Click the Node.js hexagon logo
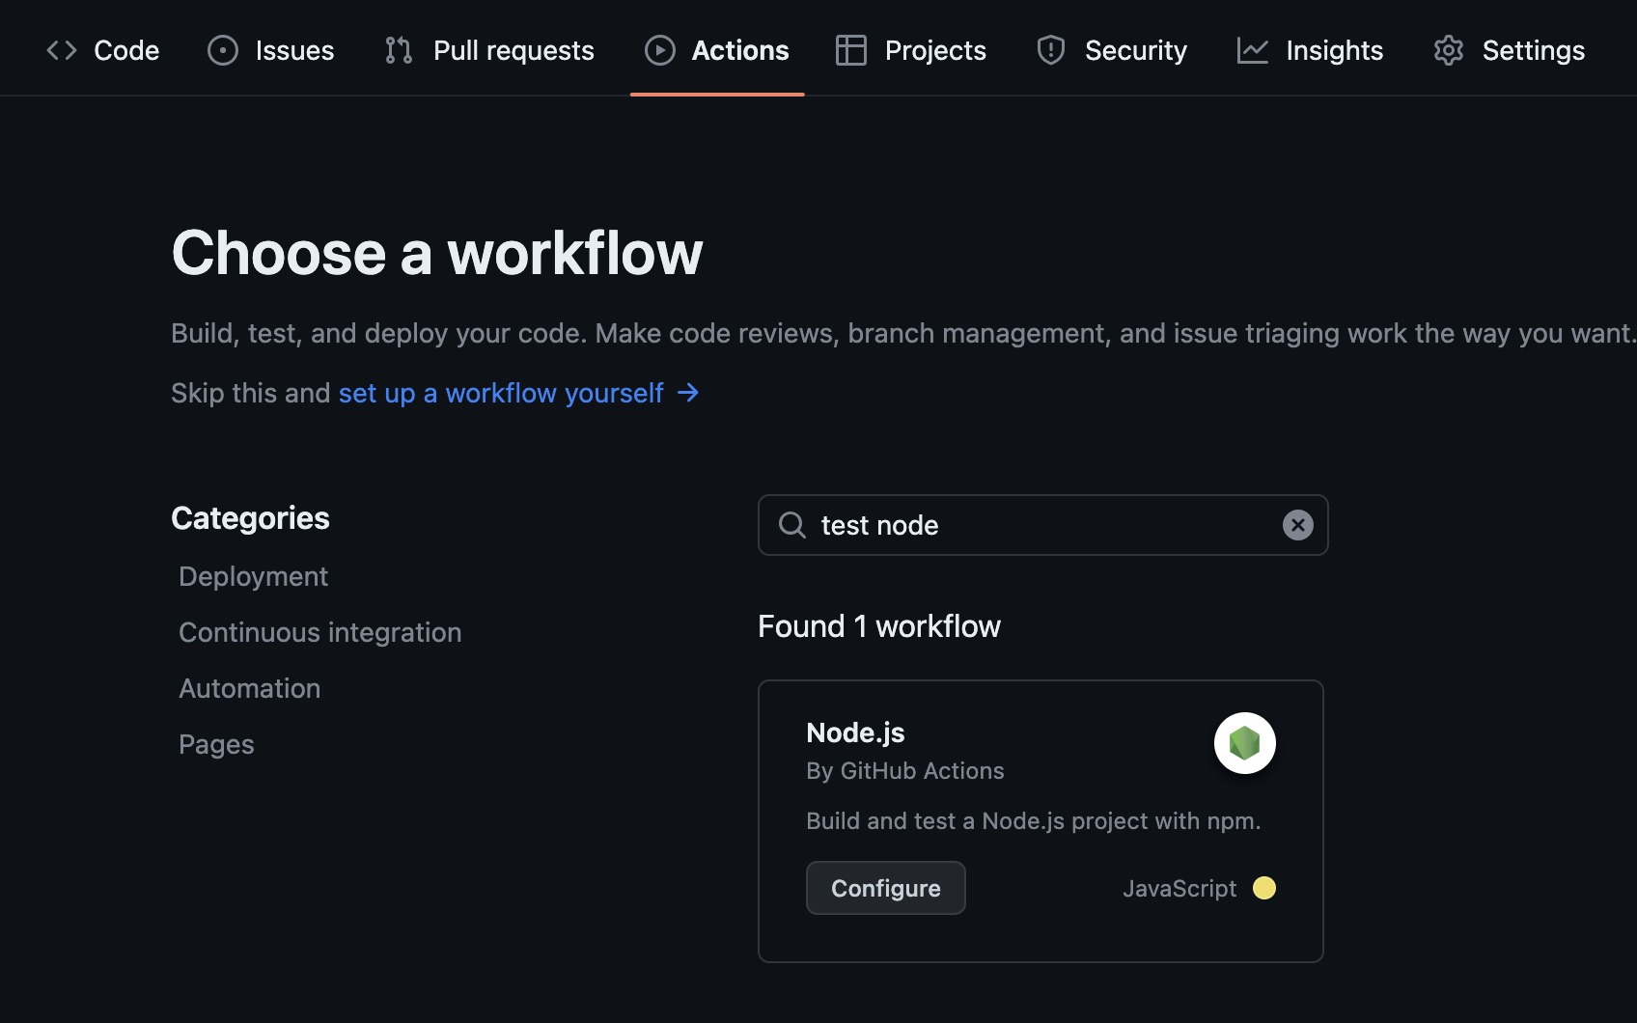 pos(1244,743)
